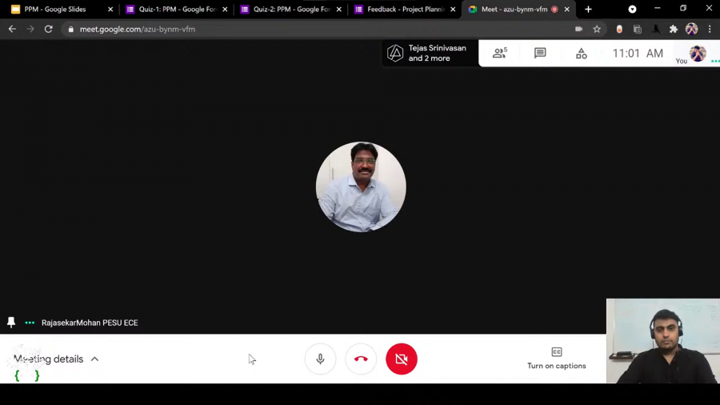Reload the page
This screenshot has height=405, width=720.
tap(48, 29)
